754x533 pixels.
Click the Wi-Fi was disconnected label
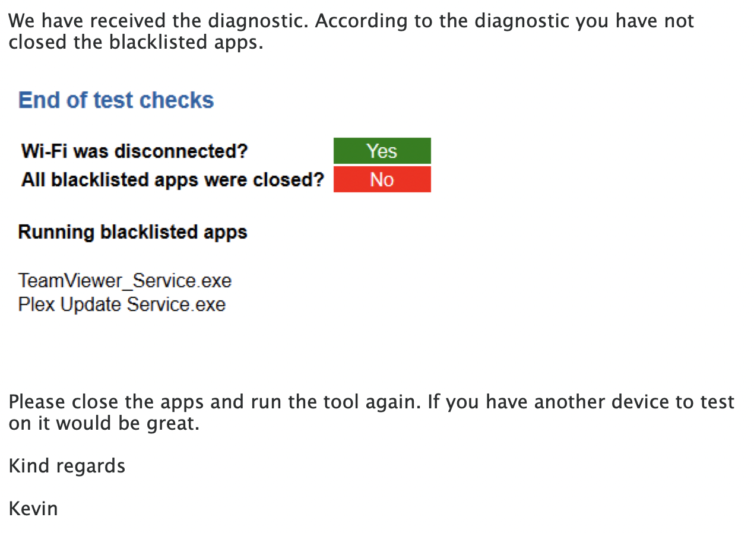(134, 151)
